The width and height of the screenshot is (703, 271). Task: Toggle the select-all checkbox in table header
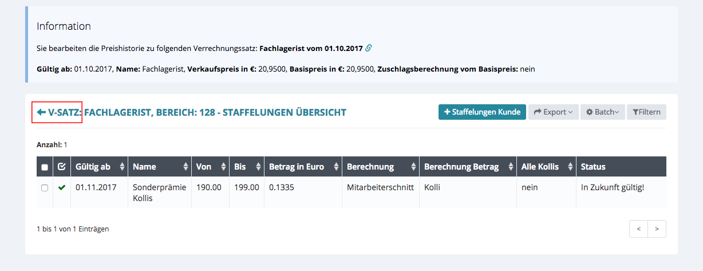[x=45, y=167]
